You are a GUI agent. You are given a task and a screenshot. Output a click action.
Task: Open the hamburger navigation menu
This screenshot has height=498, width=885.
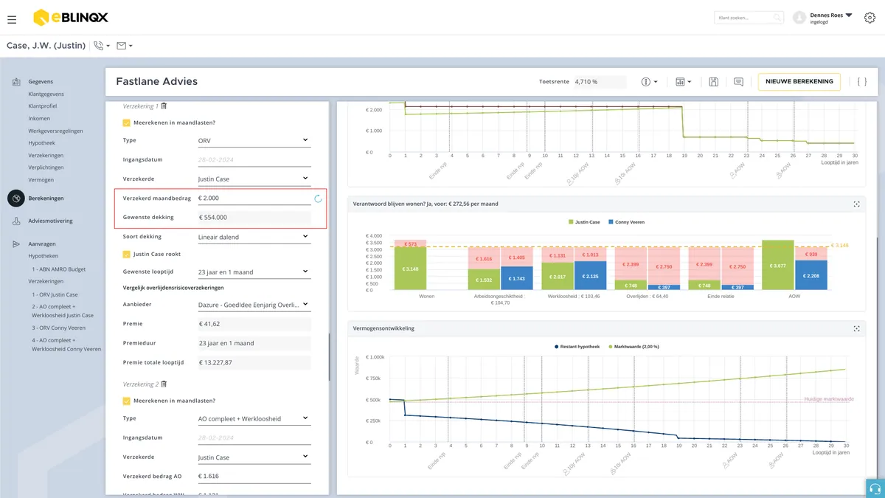tap(12, 19)
